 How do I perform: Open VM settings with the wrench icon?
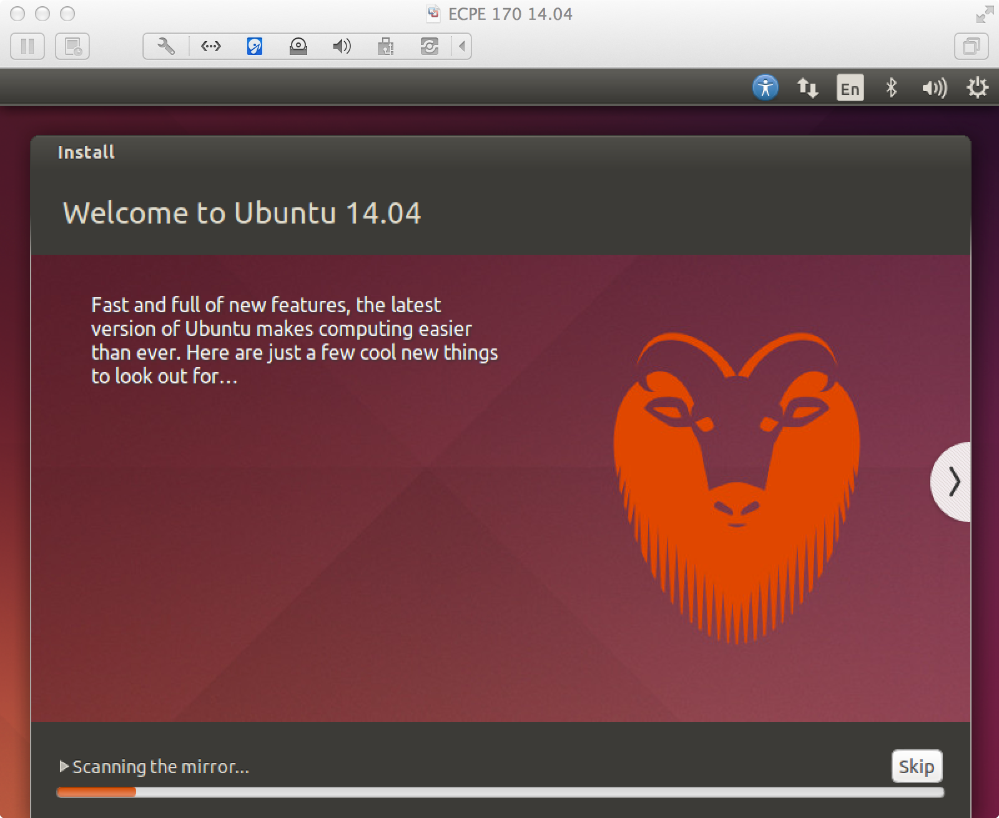[166, 46]
